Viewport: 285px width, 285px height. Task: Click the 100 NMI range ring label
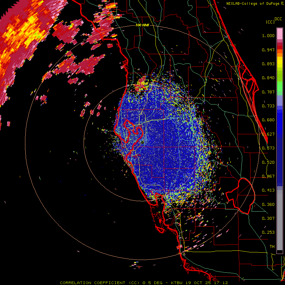point(142,25)
